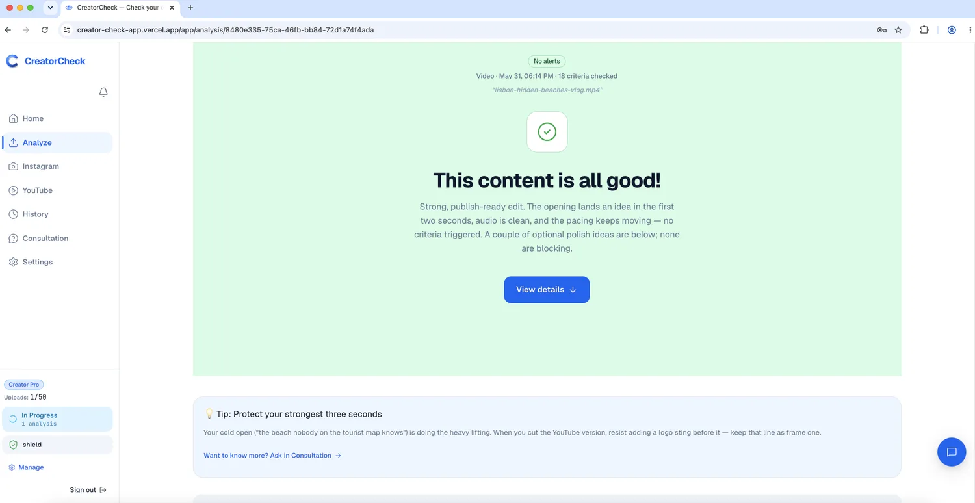Click the Instagram camera icon

(13, 166)
